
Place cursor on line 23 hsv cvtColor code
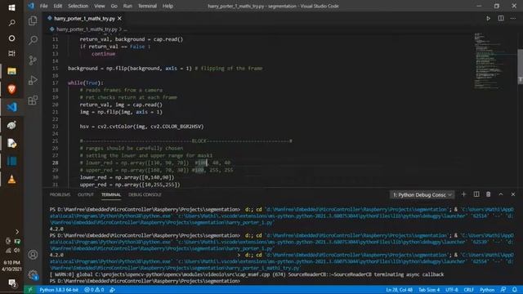(141, 127)
